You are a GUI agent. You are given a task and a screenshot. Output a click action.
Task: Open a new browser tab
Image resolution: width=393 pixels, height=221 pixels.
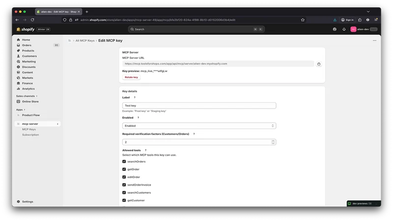(x=87, y=12)
